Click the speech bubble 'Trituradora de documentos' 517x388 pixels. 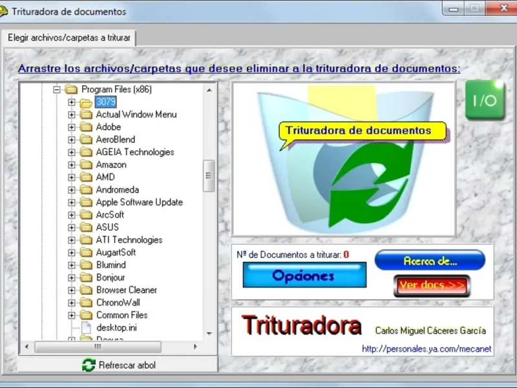(362, 132)
